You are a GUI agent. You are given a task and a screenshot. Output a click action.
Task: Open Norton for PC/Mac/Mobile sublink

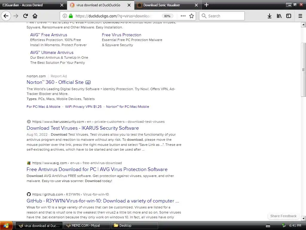pos(127,107)
